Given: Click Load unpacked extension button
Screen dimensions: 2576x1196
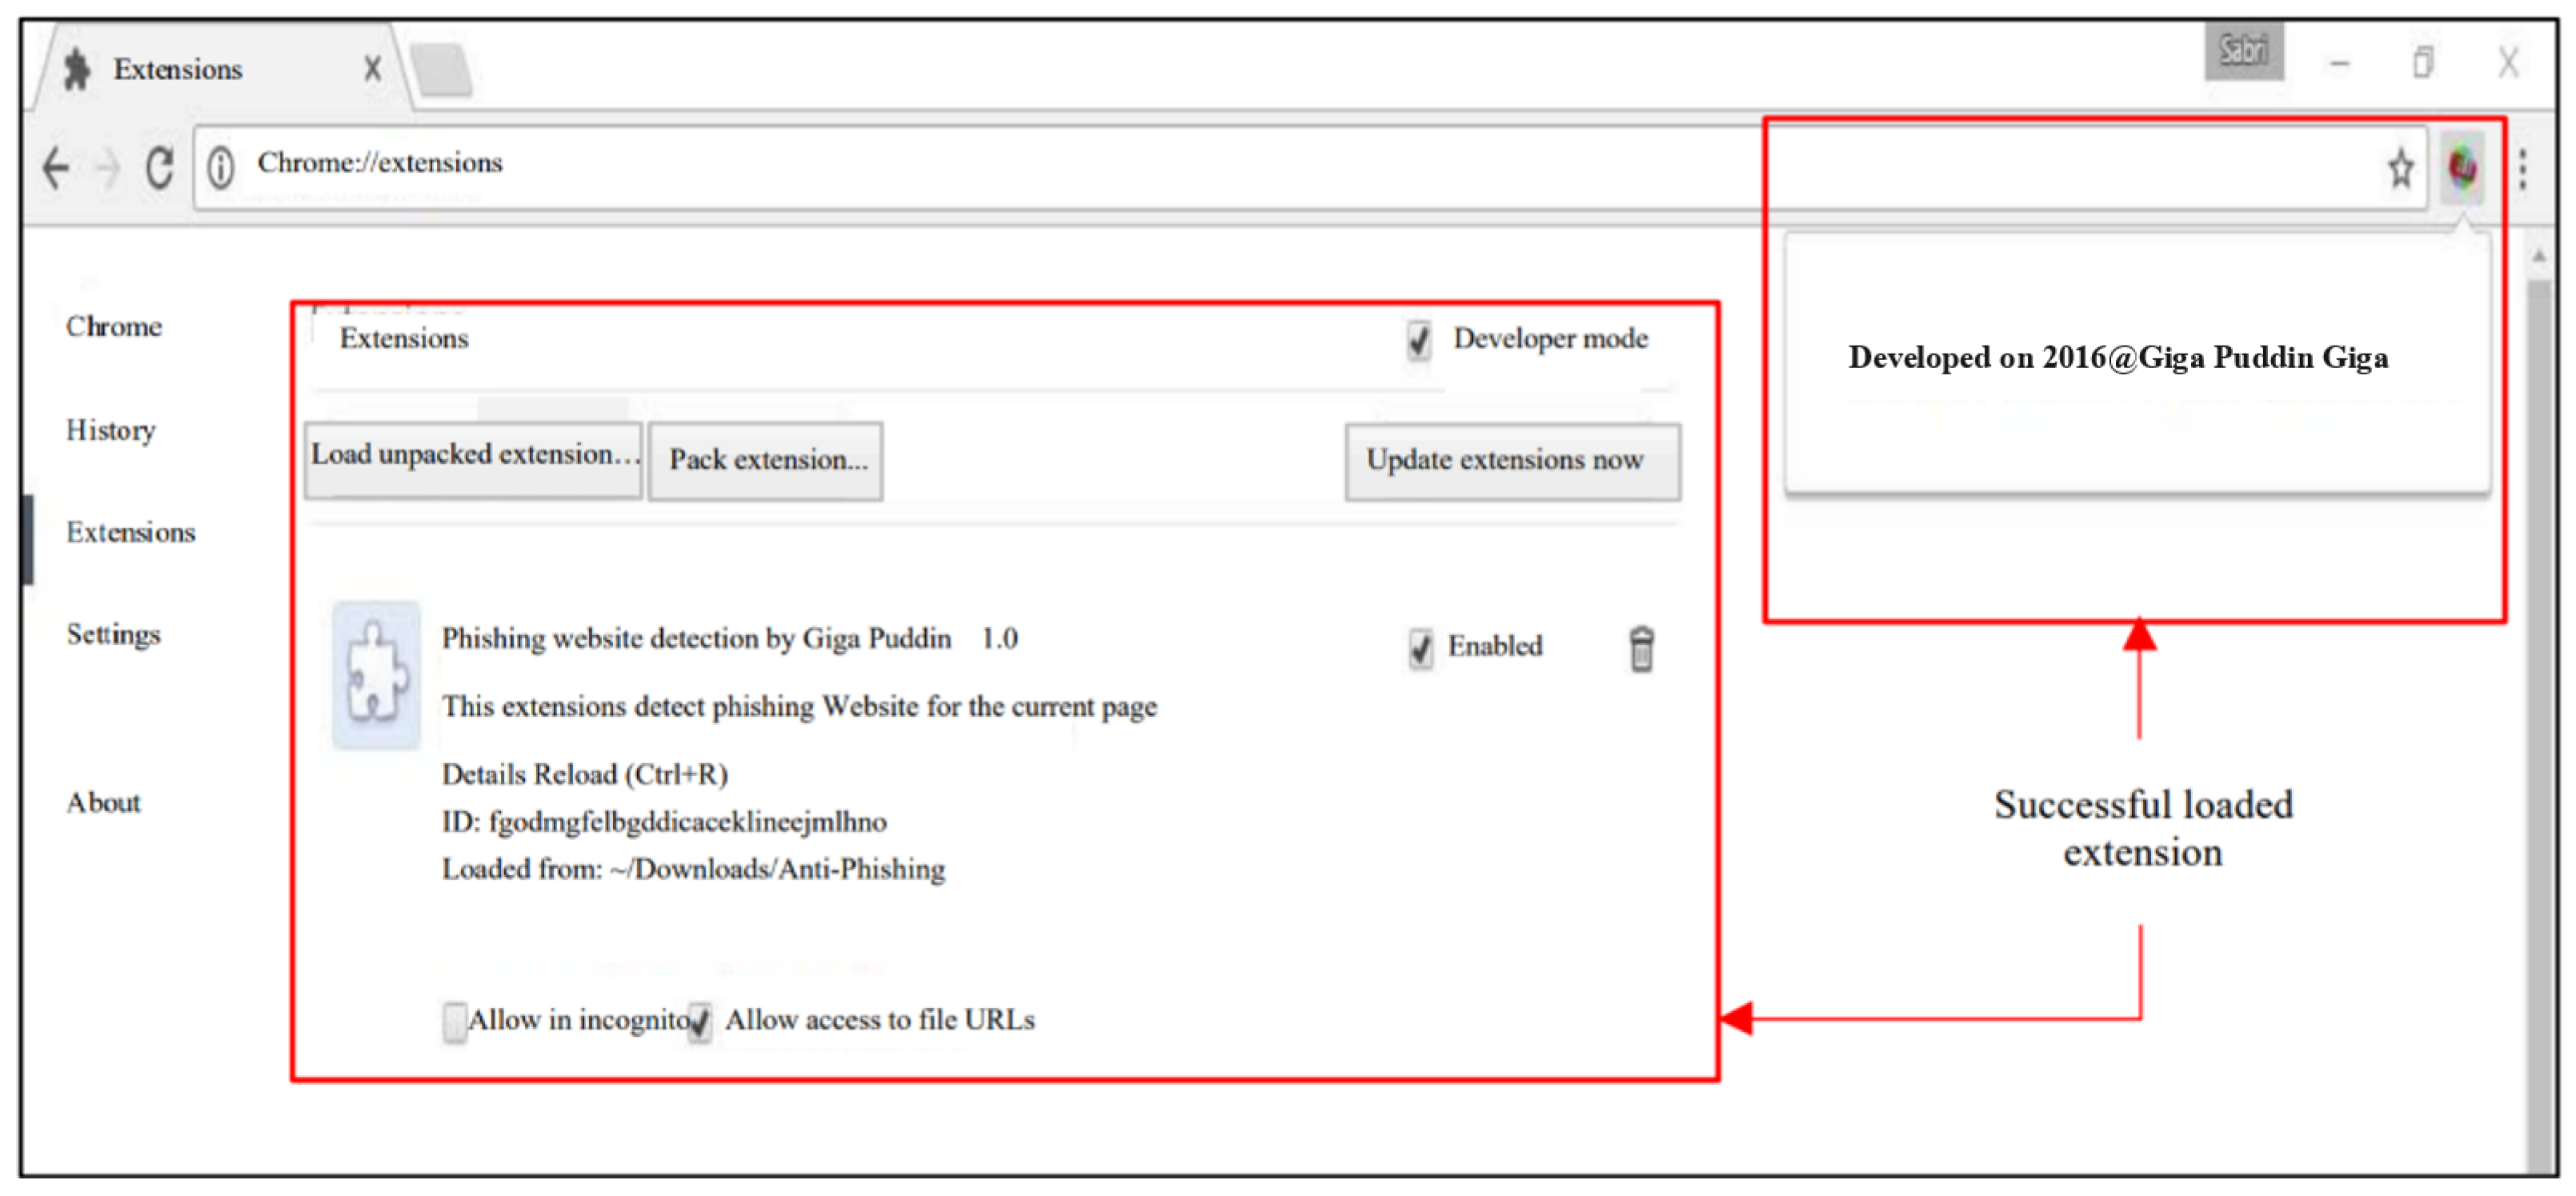Looking at the screenshot, I should pos(473,459).
